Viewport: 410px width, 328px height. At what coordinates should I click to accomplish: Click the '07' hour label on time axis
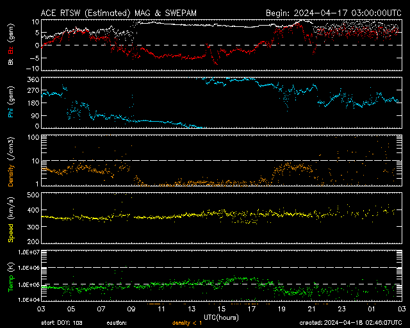(x=101, y=309)
